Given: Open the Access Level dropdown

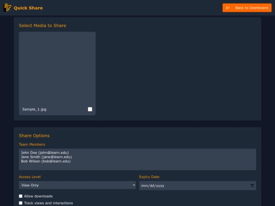Looking at the screenshot, I should pyautogui.click(x=77, y=185).
